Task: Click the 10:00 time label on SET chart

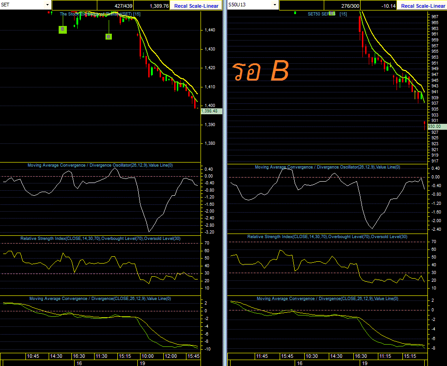Action: [148, 356]
